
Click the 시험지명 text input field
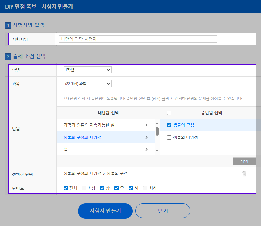(x=138, y=39)
